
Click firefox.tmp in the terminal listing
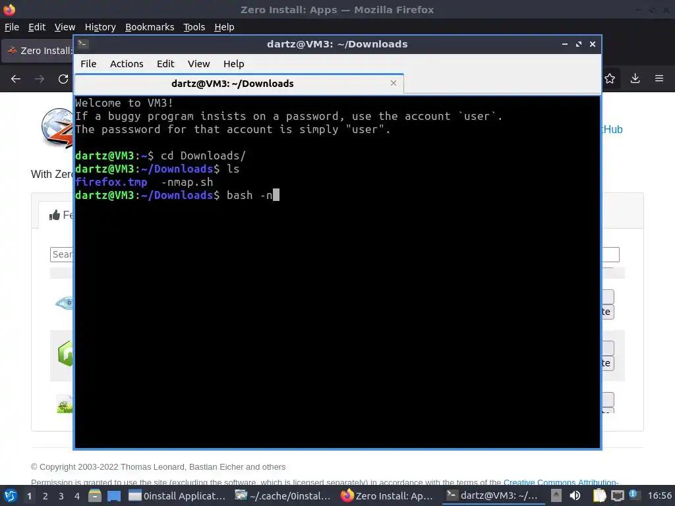pyautogui.click(x=111, y=182)
